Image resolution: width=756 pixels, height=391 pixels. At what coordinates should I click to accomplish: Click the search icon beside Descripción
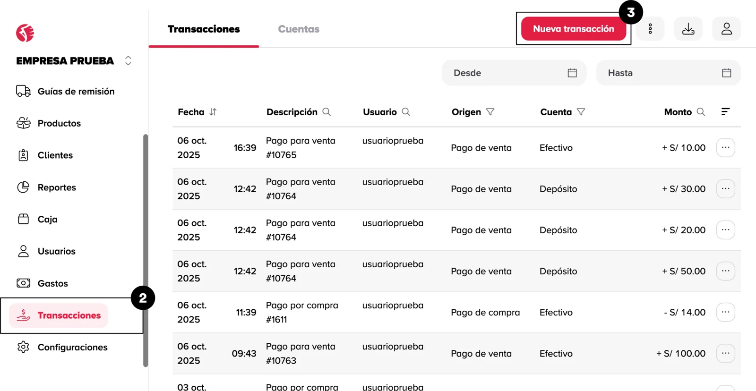326,112
